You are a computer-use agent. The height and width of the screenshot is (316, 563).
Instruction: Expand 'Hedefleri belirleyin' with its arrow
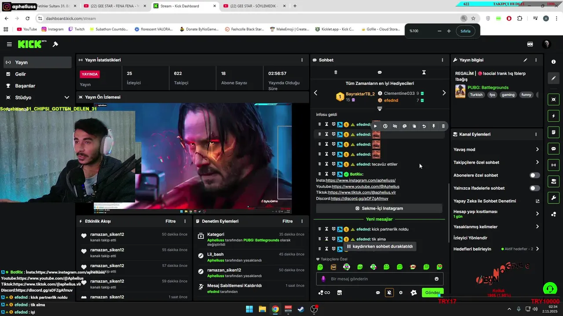coord(537,249)
